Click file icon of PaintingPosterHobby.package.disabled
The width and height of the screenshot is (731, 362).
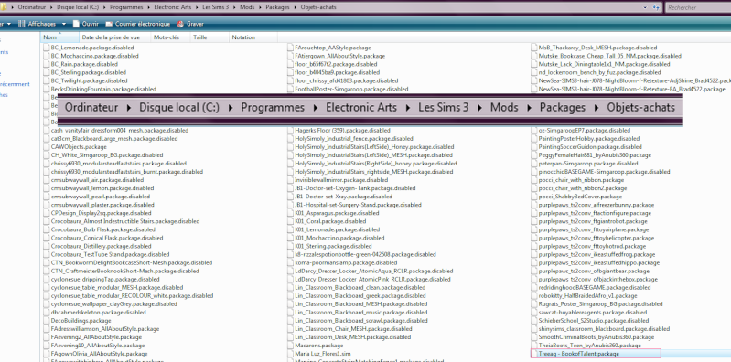(x=533, y=139)
